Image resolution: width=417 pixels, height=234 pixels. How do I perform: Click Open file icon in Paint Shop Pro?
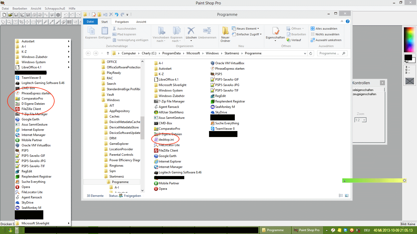(x=10, y=15)
